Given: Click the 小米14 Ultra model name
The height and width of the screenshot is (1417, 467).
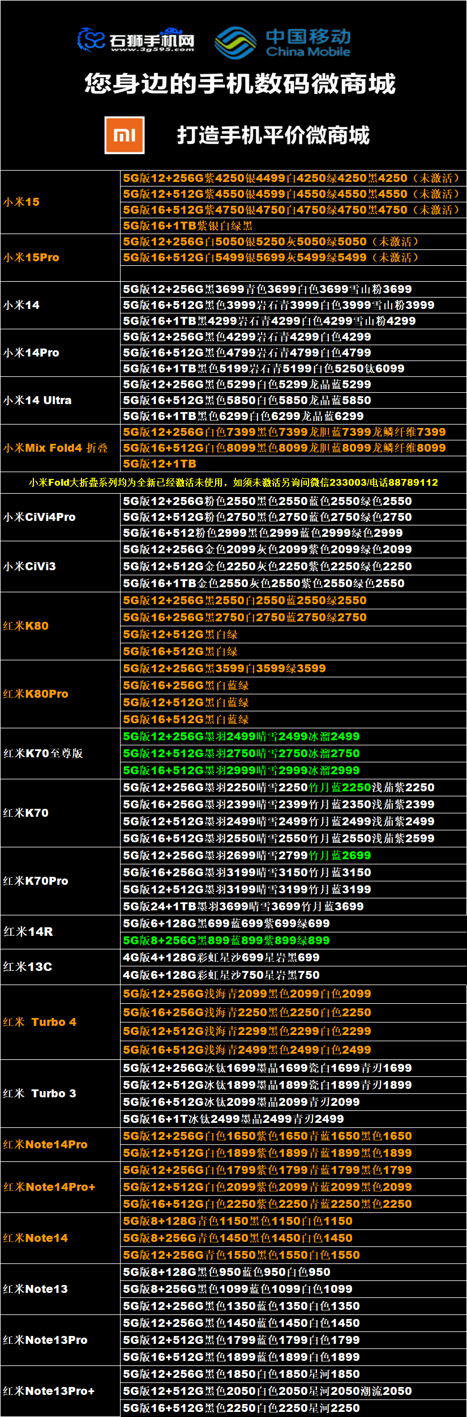Looking at the screenshot, I should (37, 401).
